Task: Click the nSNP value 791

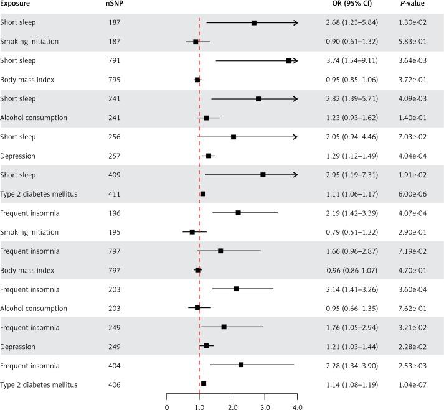Action: click(114, 61)
